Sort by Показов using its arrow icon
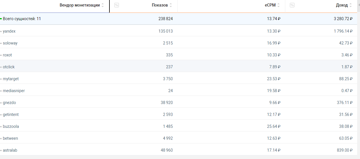 (x=171, y=5)
